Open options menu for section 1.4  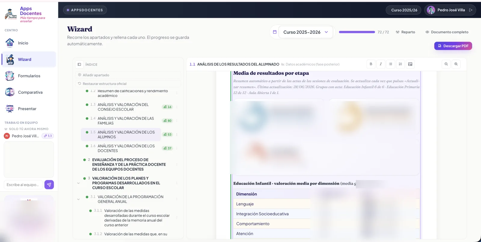coord(177,121)
